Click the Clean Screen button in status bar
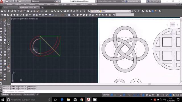The image size is (182, 102). (177, 95)
